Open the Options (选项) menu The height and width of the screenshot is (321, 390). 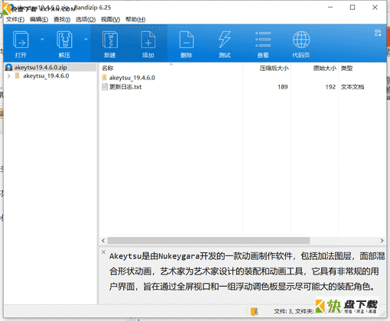pos(86,19)
